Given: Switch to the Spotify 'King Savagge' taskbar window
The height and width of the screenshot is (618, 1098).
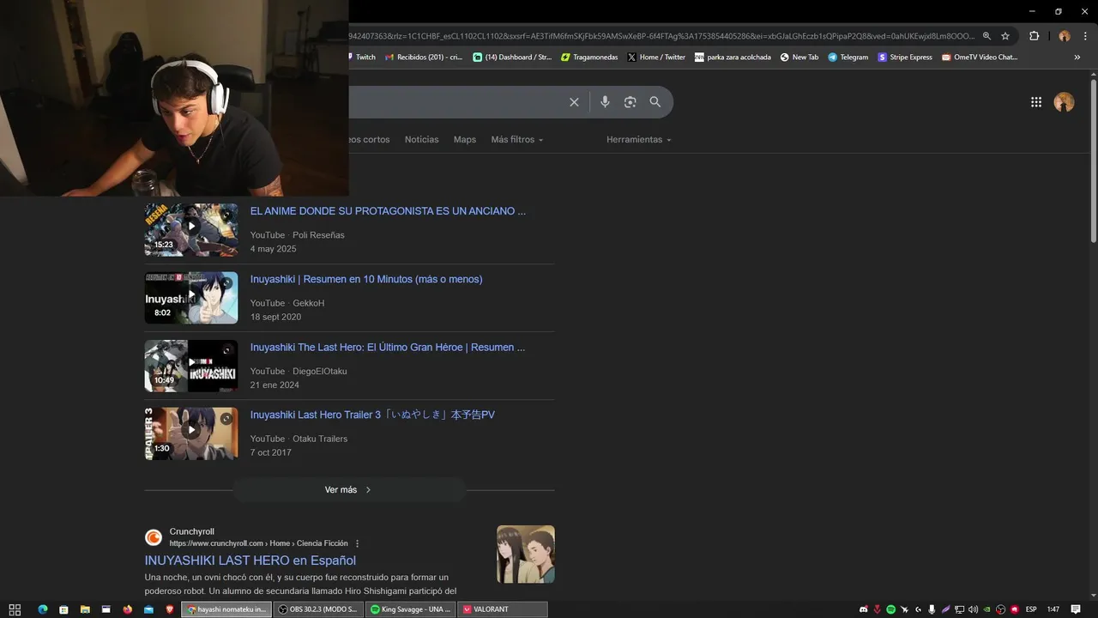Looking at the screenshot, I should pos(410,609).
